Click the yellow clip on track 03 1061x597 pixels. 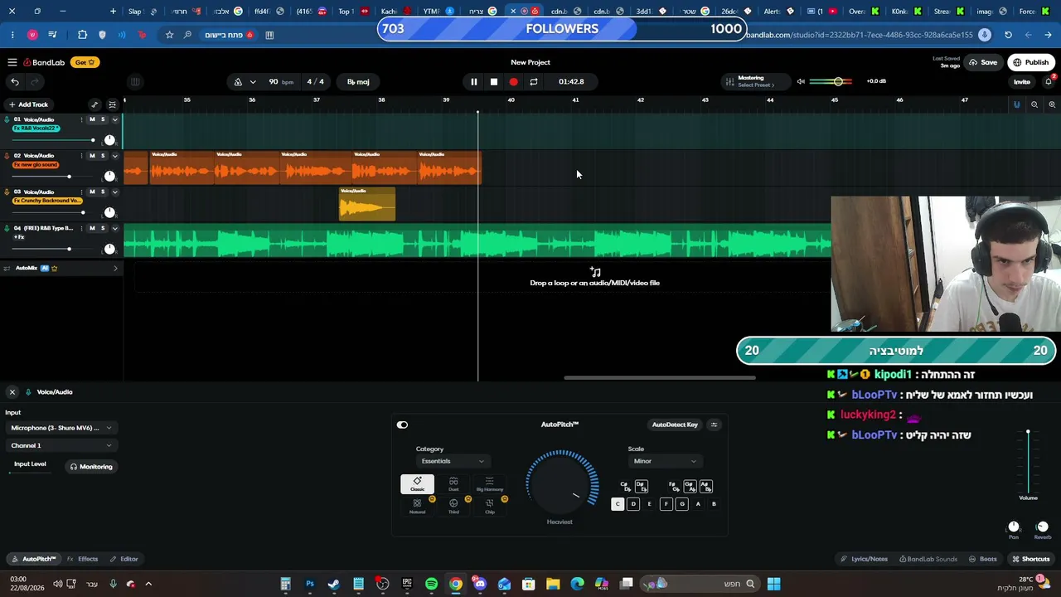pyautogui.click(x=367, y=204)
